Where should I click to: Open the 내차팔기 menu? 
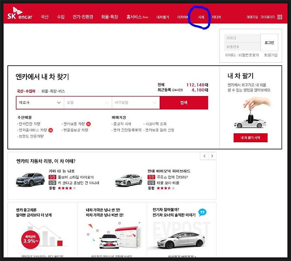click(x=163, y=17)
